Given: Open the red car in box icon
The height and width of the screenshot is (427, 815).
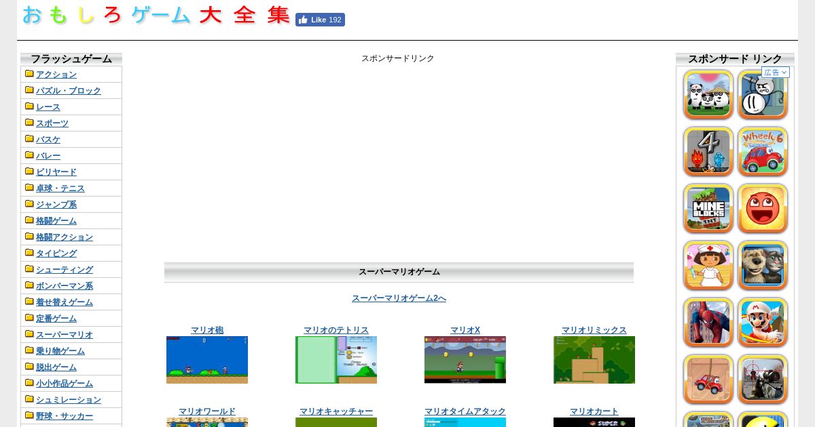Looking at the screenshot, I should click(708, 380).
